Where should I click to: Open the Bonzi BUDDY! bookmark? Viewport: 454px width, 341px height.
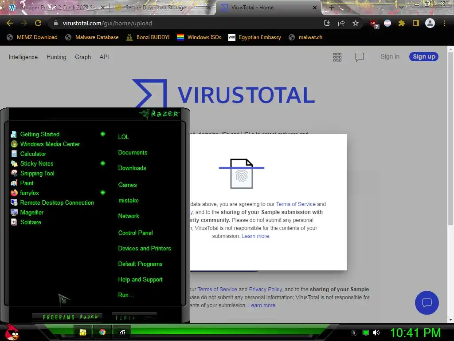(148, 37)
